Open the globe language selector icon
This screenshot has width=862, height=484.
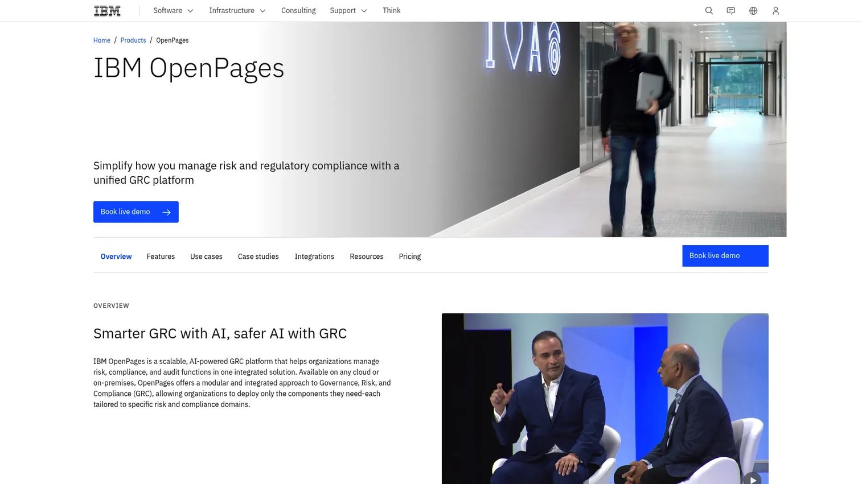(753, 11)
